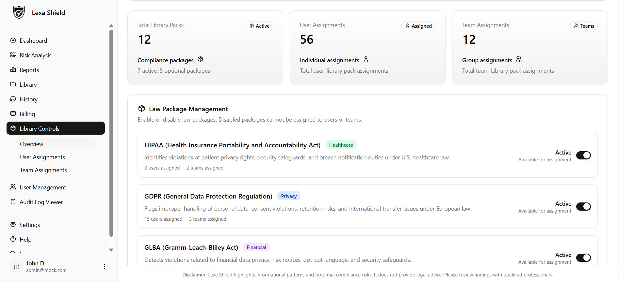Viewport: 619px width, 282px height.
Task: Open the Team Assignments sub-item
Action: (56, 170)
